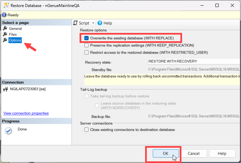Click the Progress section header
Screen dimensions: 241x163
point(36,121)
